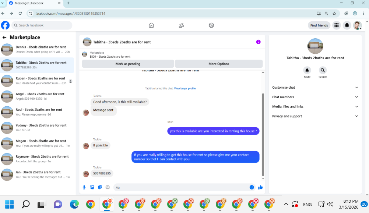Open Chrome three-dot menu
The width and height of the screenshot is (369, 213).
point(363,13)
